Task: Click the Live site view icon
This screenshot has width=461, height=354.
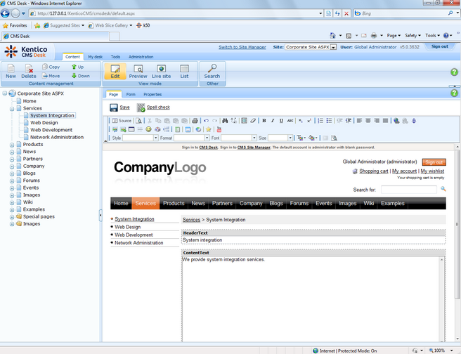Action: (x=161, y=70)
